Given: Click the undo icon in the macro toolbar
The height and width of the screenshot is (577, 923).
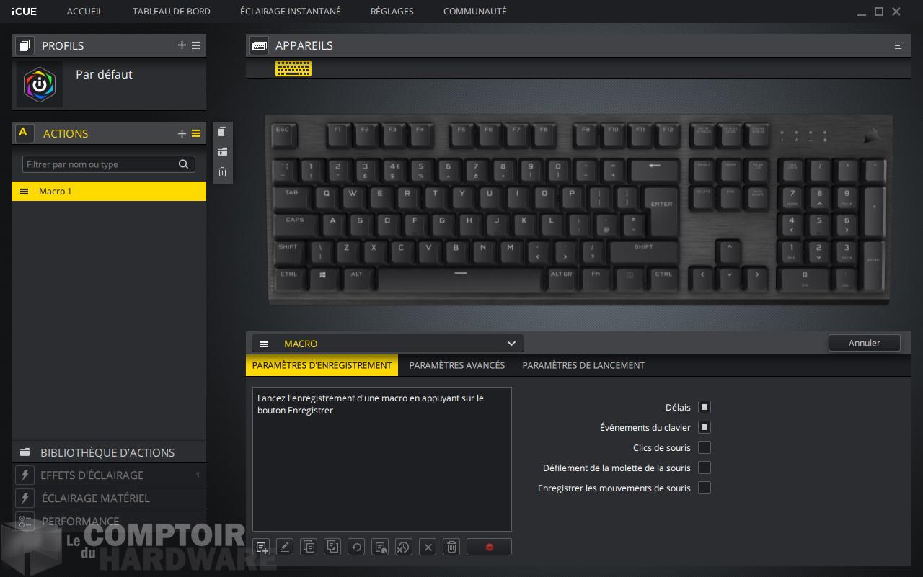Looking at the screenshot, I should (356, 547).
